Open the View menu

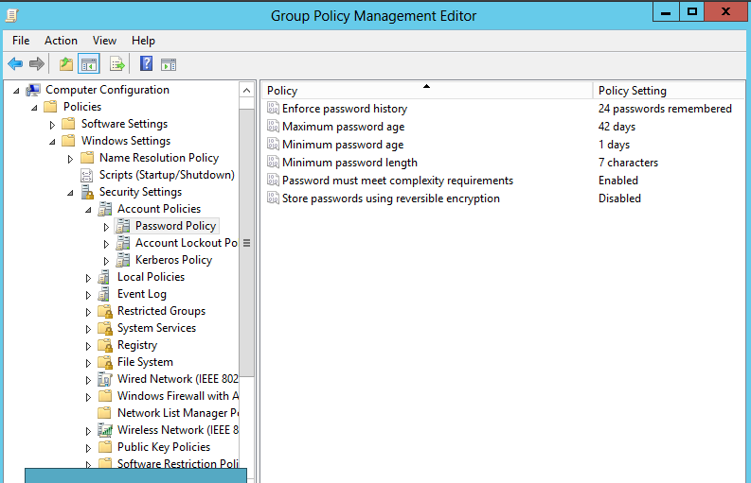104,41
